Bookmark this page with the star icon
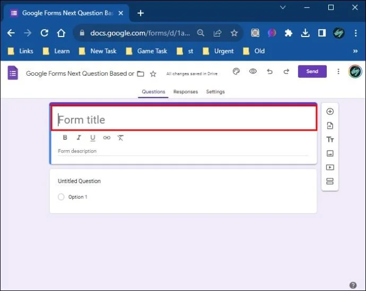This screenshot has width=366, height=291. [x=234, y=33]
